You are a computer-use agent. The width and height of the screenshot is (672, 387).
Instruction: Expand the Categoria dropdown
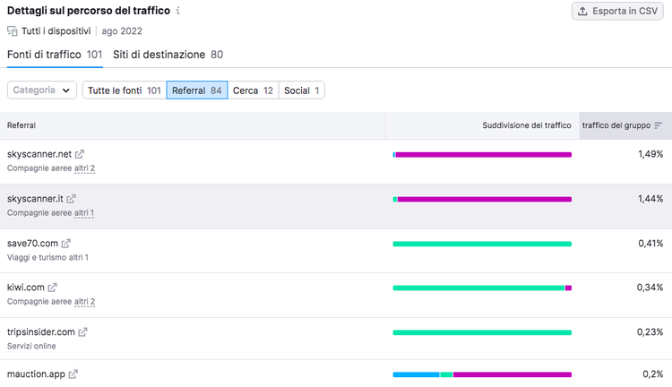click(x=41, y=90)
